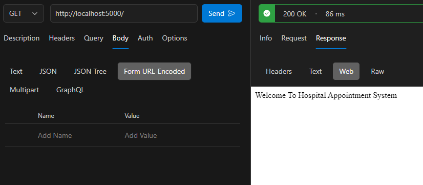Click the 200 OK status text

[294, 14]
